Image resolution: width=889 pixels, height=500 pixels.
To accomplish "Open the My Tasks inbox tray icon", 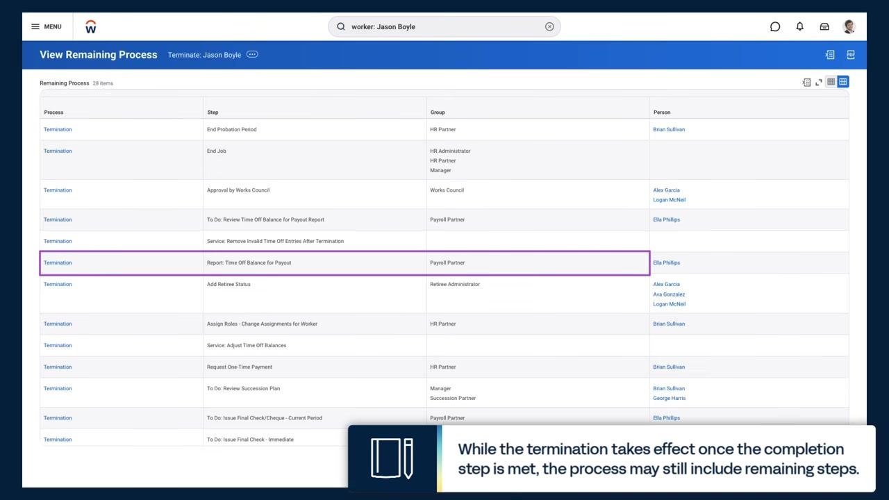I will click(824, 26).
